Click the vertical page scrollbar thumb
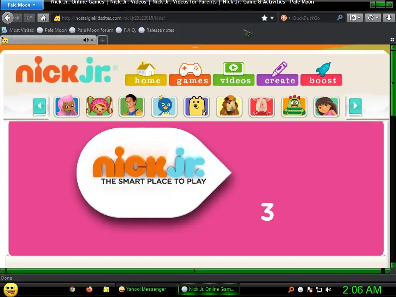The height and width of the screenshot is (297, 396). 393,84
